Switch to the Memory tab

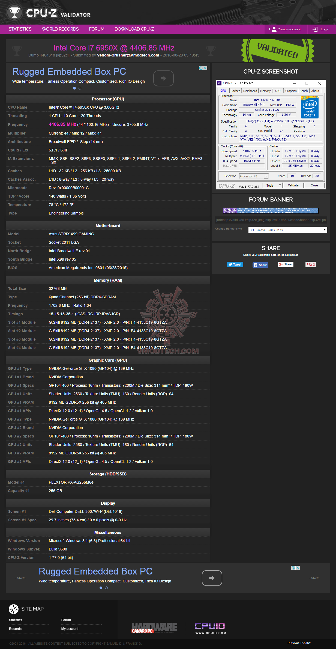pyautogui.click(x=265, y=91)
